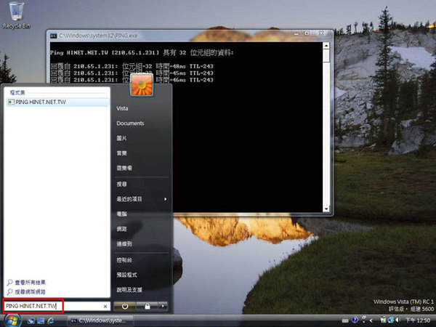Click the console scrollbar down arrow
This screenshot has height=327, width=436.
[x=326, y=209]
